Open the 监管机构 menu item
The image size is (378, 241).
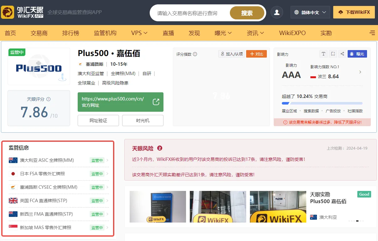[x=105, y=33]
